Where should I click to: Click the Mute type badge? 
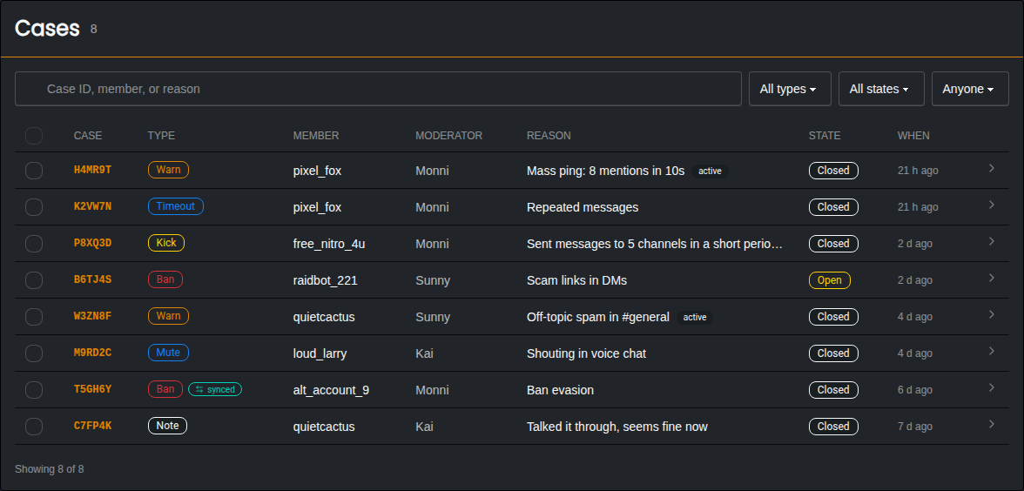point(168,353)
